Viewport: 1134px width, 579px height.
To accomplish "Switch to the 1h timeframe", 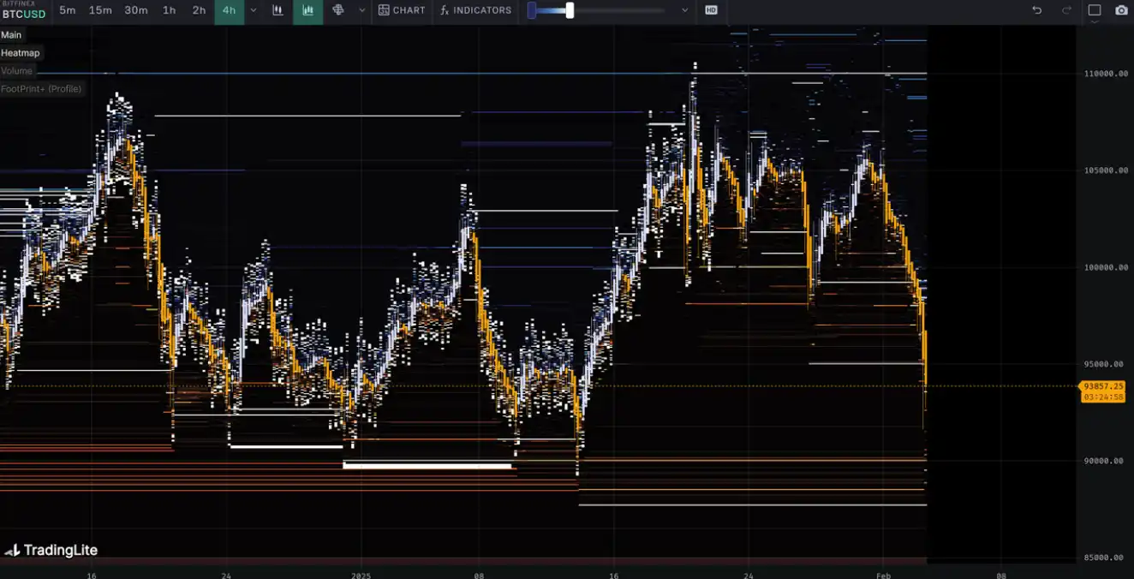I will click(x=169, y=10).
